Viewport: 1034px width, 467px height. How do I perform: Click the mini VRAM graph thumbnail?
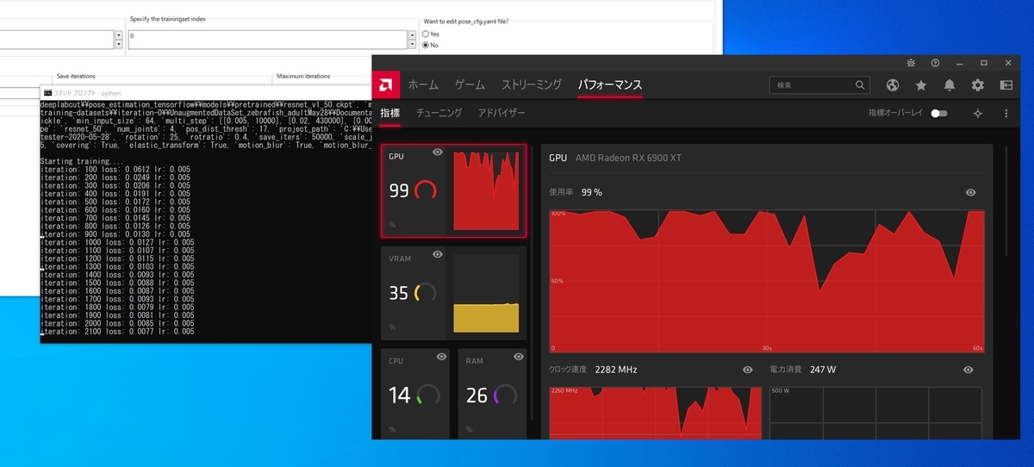(x=487, y=293)
